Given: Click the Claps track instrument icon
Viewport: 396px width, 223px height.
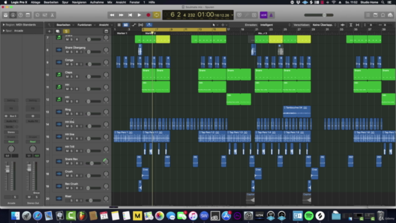Looking at the screenshot, I should (59, 74).
